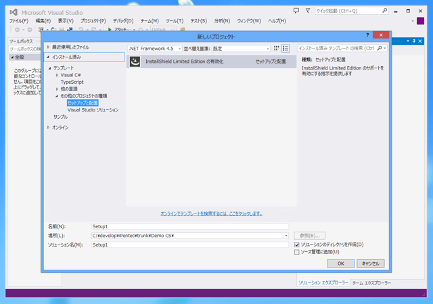Viewport: 433px width, 304px height.
Task: Open the 表示(V) menu
Action: (66, 21)
